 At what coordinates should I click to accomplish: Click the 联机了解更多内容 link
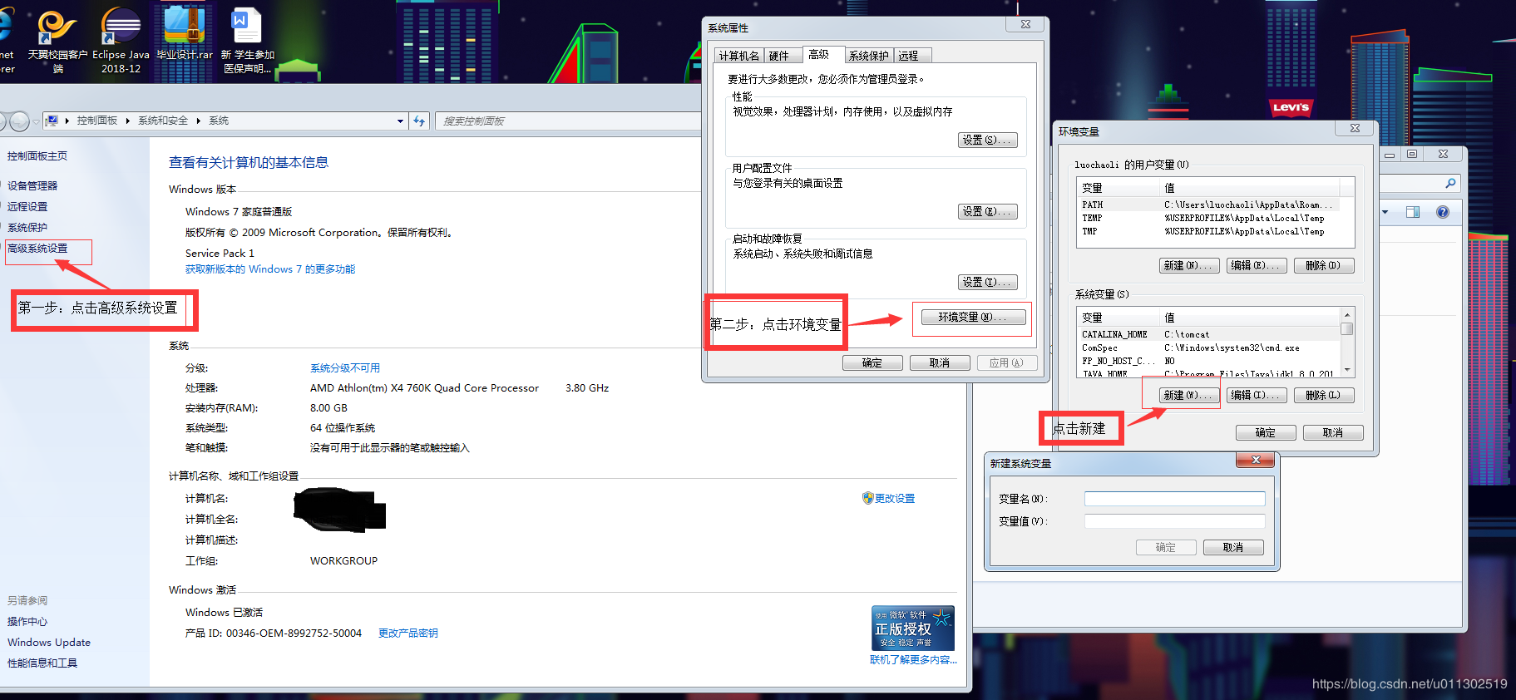click(x=913, y=660)
